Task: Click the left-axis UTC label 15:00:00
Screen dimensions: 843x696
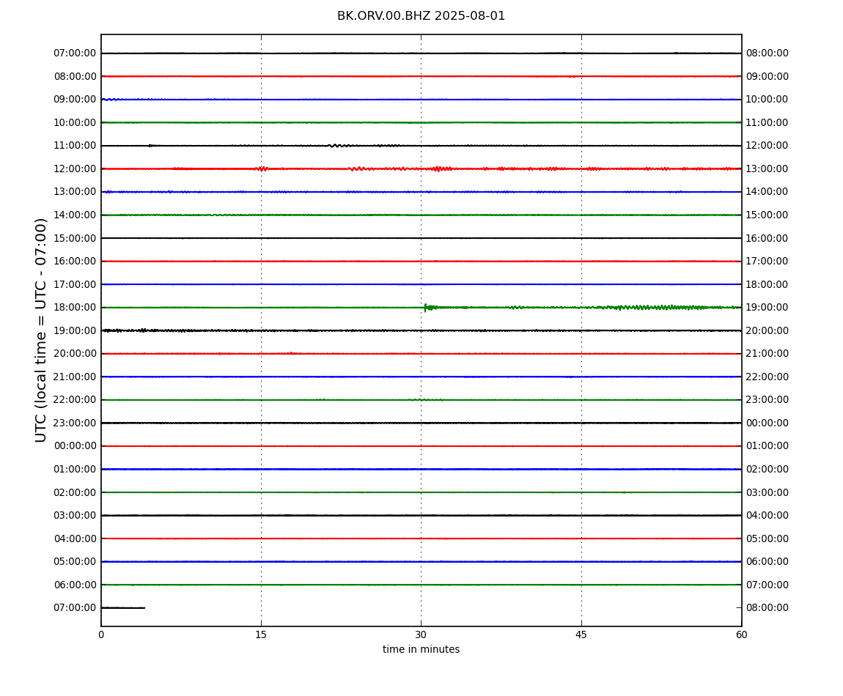Action: (x=75, y=238)
